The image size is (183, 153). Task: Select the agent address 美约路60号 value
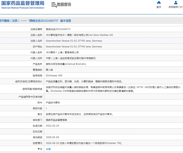tap(71, 58)
